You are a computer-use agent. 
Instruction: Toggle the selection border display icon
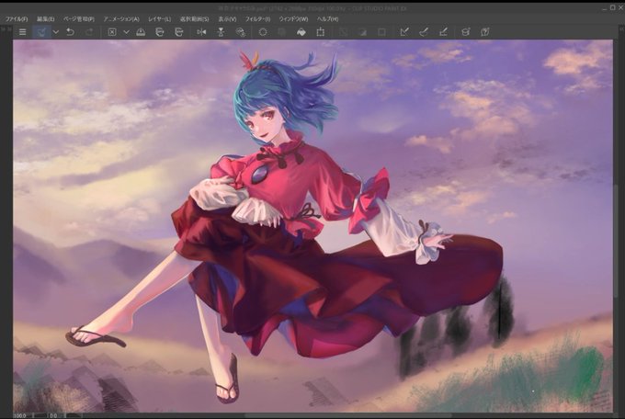[x=321, y=32]
